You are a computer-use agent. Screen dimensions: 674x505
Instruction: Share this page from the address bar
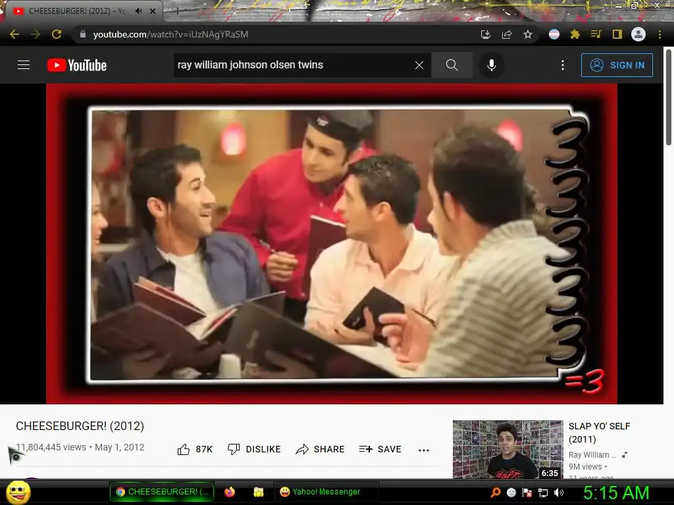(507, 34)
